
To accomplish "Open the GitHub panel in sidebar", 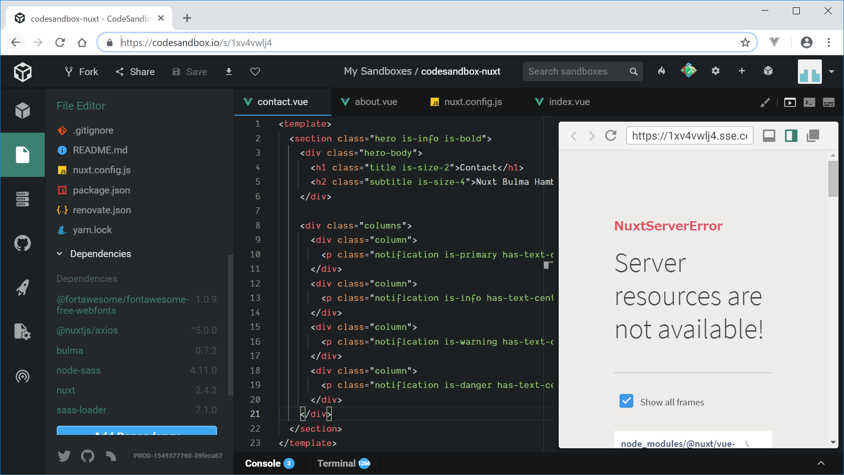I will [x=22, y=243].
